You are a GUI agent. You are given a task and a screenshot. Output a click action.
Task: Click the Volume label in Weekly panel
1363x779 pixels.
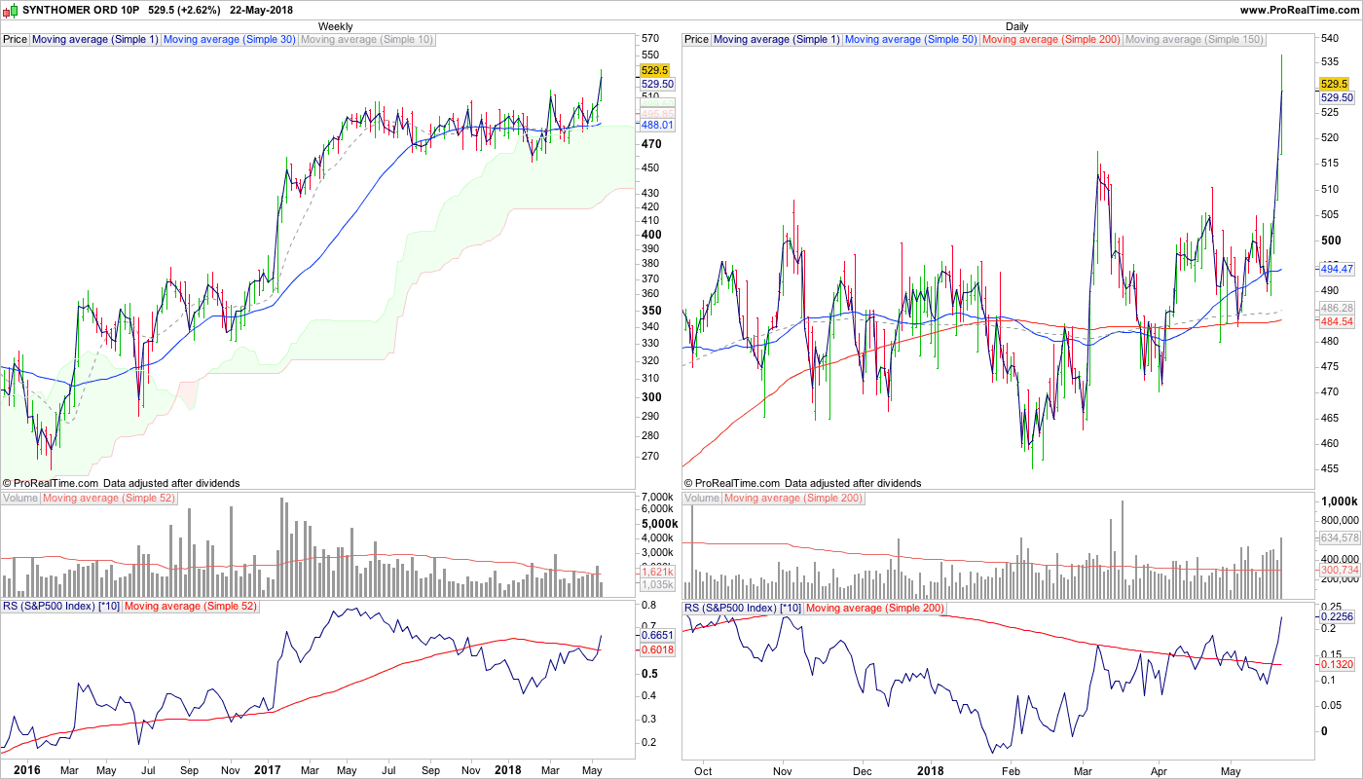click(x=20, y=498)
